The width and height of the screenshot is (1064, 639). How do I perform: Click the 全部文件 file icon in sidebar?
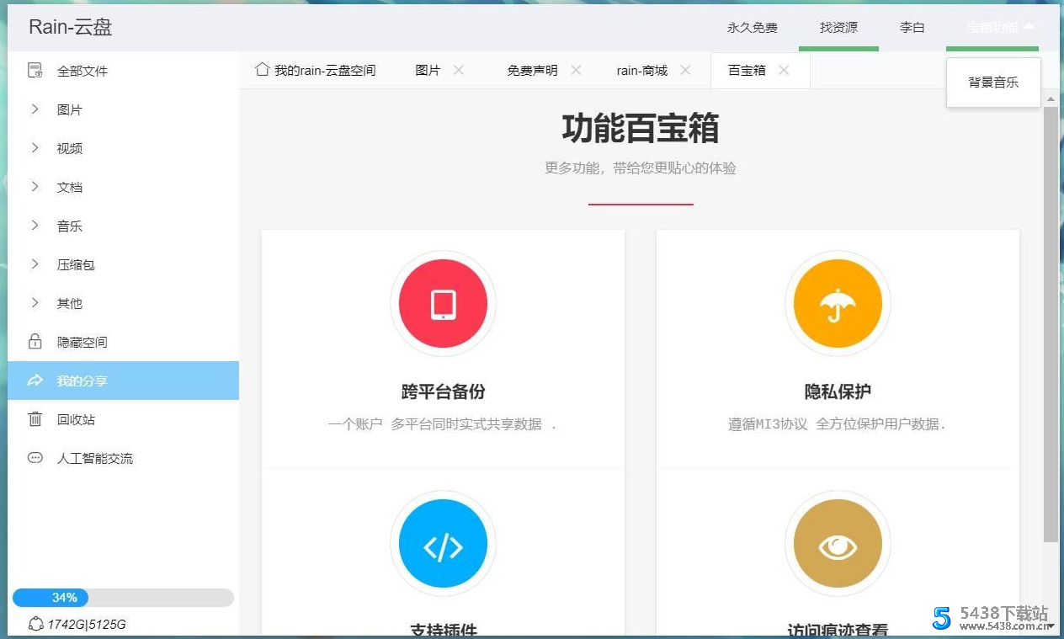35,71
